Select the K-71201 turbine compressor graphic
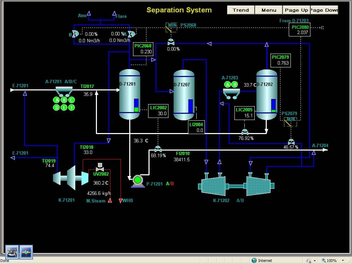Screen dimensions: 352x264 pyautogui.click(x=71, y=178)
